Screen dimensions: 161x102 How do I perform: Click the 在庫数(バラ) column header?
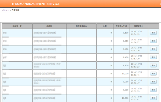coord(122,26)
